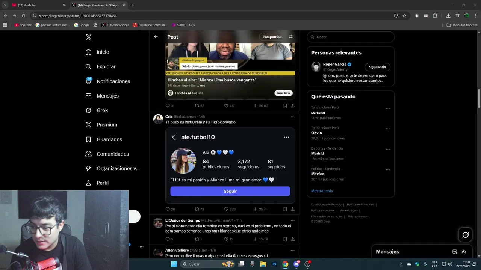This screenshot has height=270, width=481.
Task: Click the 20 mil views icon
Action: [256, 106]
